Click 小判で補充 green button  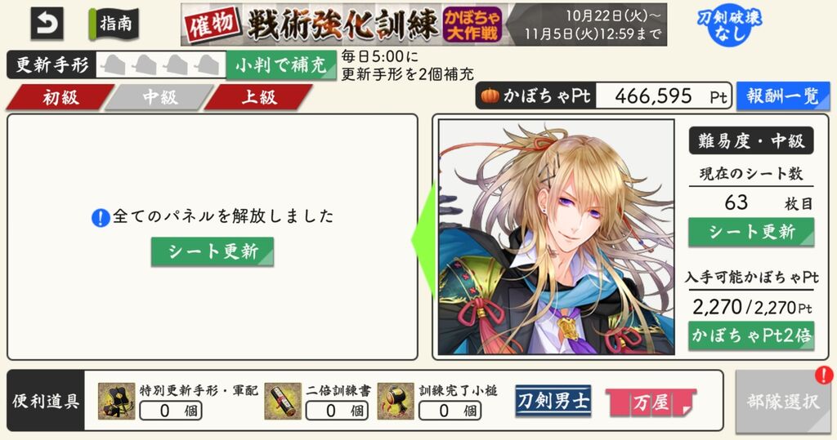click(281, 65)
